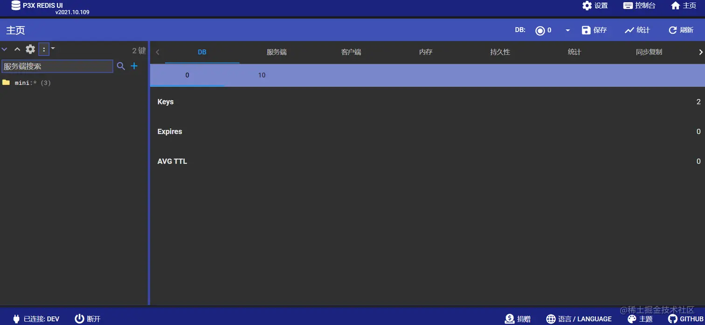The image size is (705, 325).
Task: Click the search magnifier icon
Action: pos(121,66)
